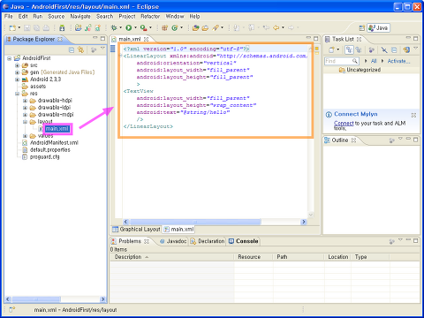This screenshot has height=318, width=424.
Task: Open the Run button dropdown arrow
Action: (x=136, y=27)
